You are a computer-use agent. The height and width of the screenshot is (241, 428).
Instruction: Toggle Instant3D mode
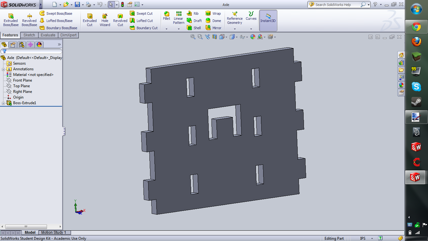tap(268, 20)
